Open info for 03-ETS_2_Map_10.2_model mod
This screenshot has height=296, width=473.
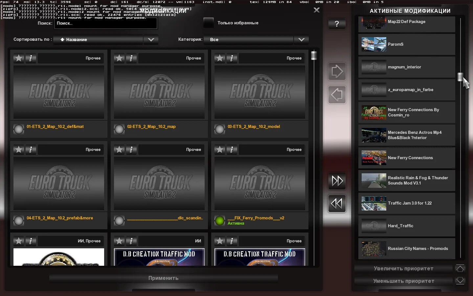(x=232, y=58)
